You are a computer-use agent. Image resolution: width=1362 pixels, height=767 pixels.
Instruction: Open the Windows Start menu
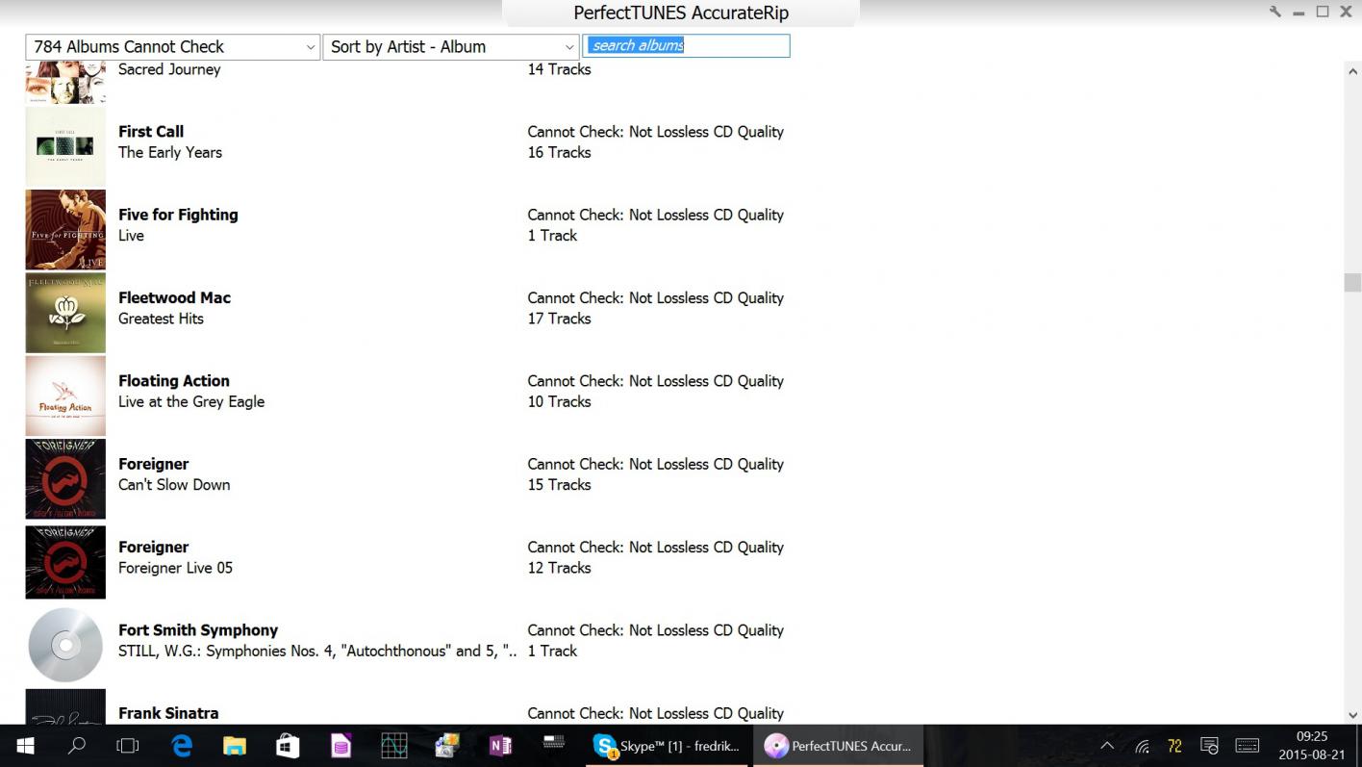(25, 746)
